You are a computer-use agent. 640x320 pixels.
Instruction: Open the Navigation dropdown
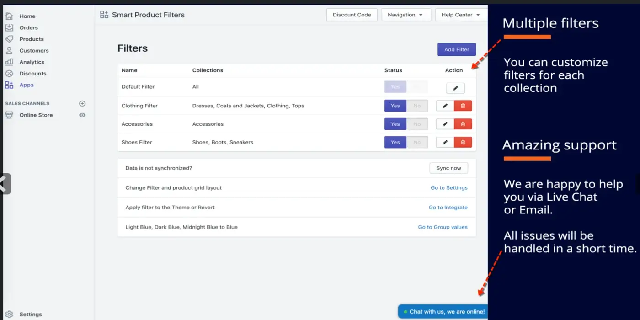tap(405, 15)
